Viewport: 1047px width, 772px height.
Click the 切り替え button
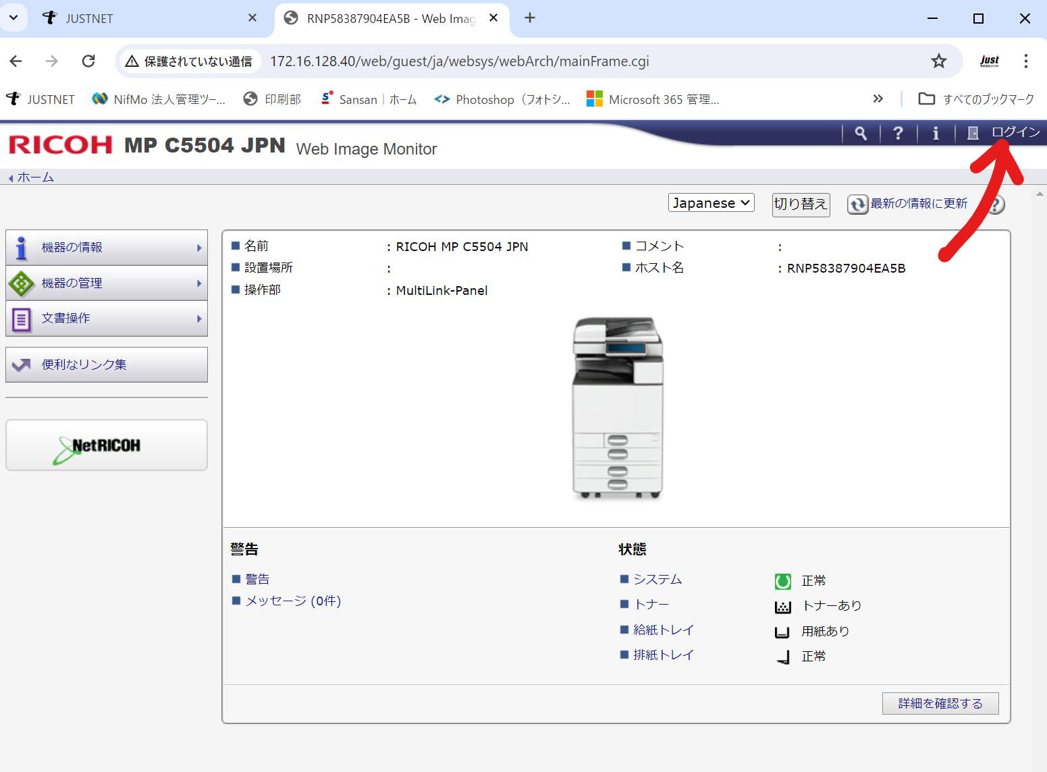[801, 204]
